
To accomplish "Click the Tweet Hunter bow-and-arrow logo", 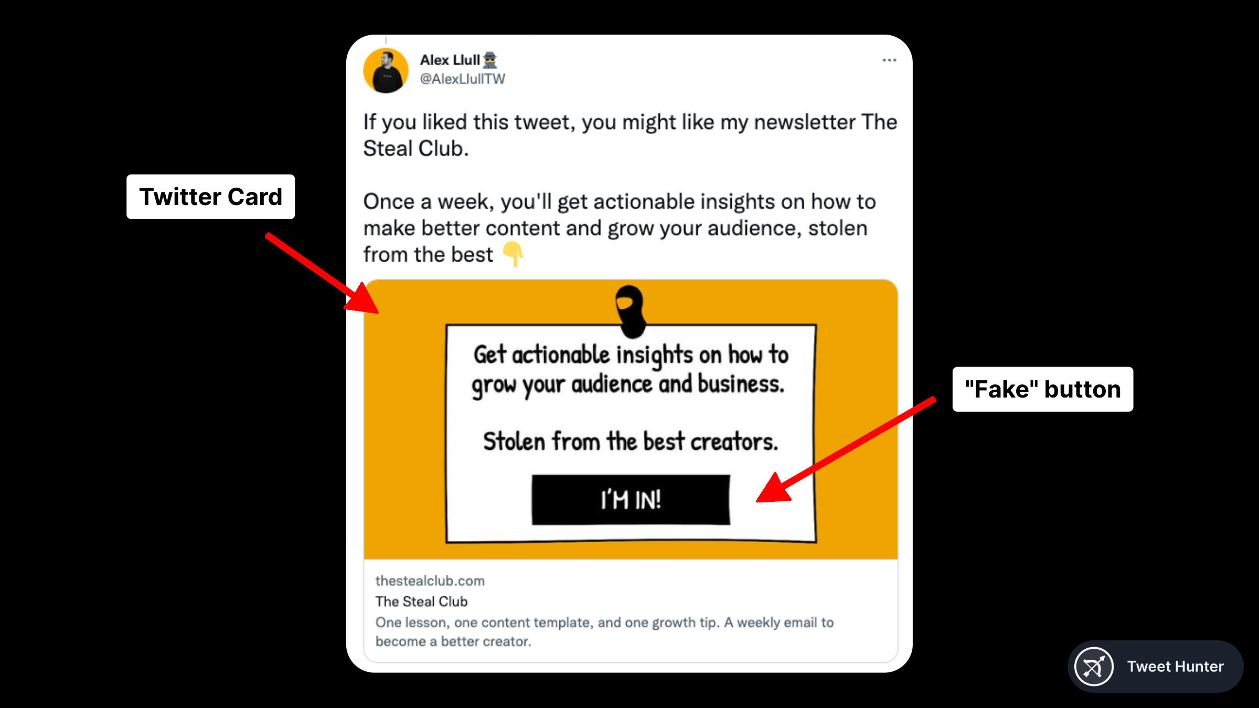I will (x=1093, y=667).
